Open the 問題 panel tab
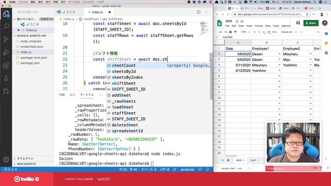This screenshot has height=186, width=331. tap(62, 95)
